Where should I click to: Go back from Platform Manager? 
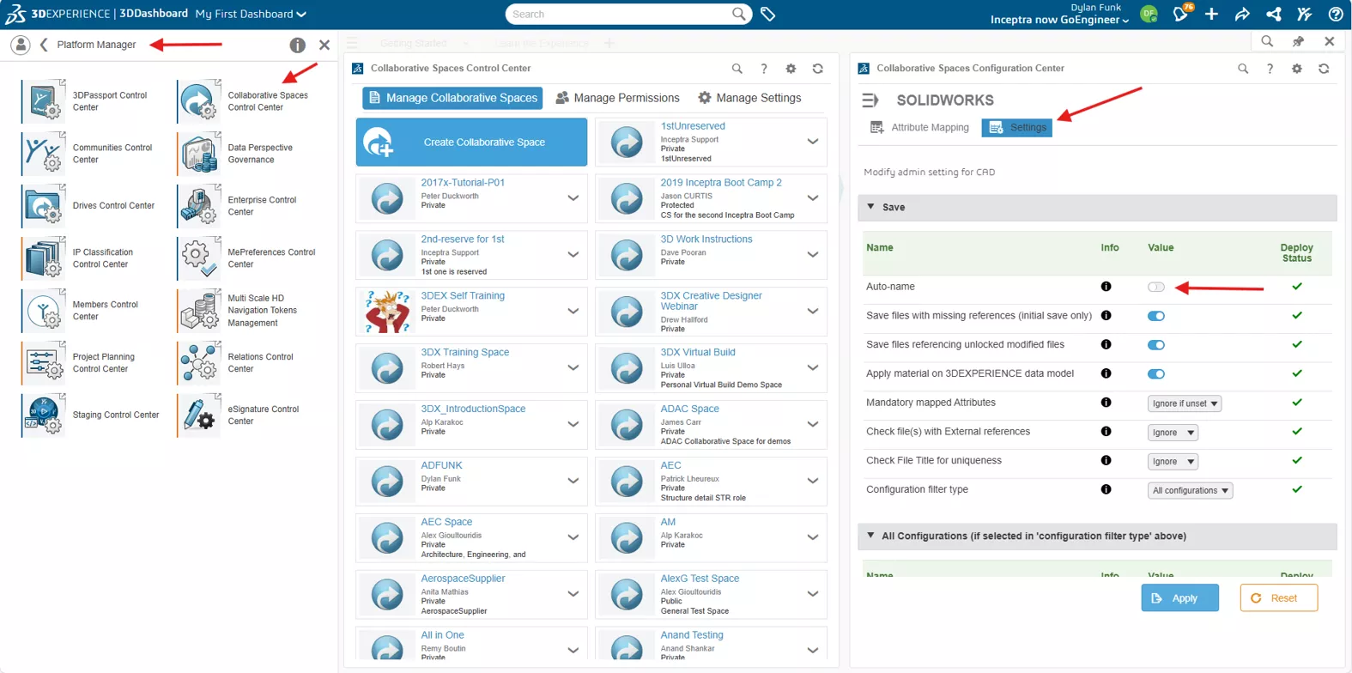[44, 45]
